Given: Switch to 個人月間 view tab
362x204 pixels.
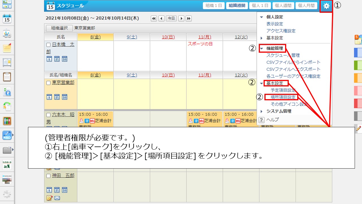Looking at the screenshot, I should [x=306, y=6].
